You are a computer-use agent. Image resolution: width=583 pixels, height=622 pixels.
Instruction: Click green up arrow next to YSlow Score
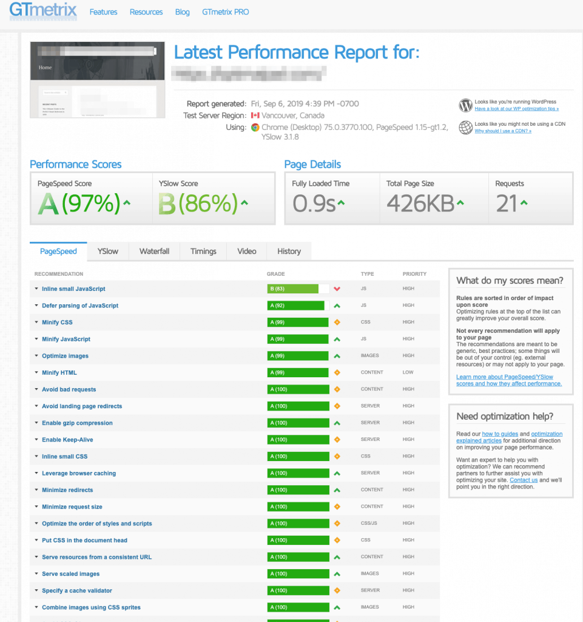[244, 203]
